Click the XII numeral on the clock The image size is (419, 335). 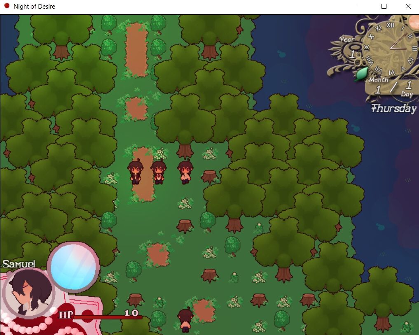(391, 25)
